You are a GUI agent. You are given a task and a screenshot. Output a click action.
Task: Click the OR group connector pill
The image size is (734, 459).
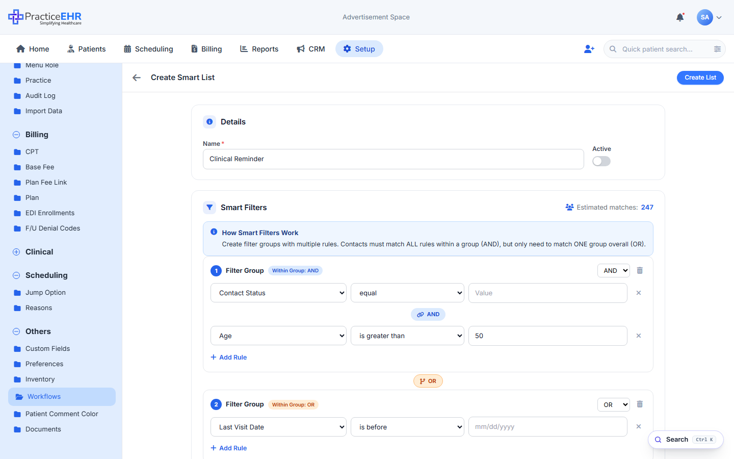(x=428, y=381)
